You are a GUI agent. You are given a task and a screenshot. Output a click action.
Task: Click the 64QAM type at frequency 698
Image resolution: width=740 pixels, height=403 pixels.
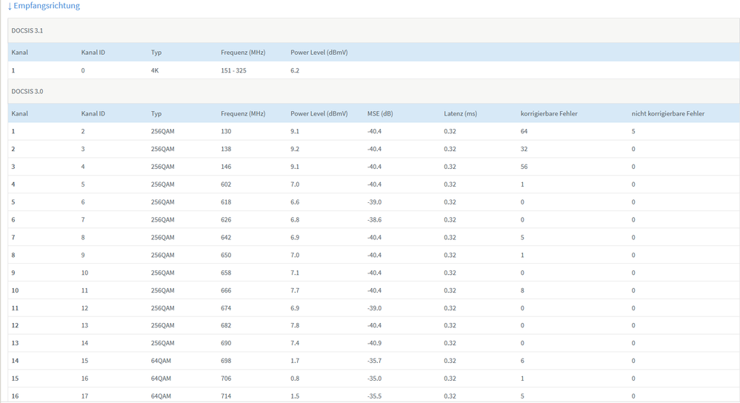click(161, 362)
